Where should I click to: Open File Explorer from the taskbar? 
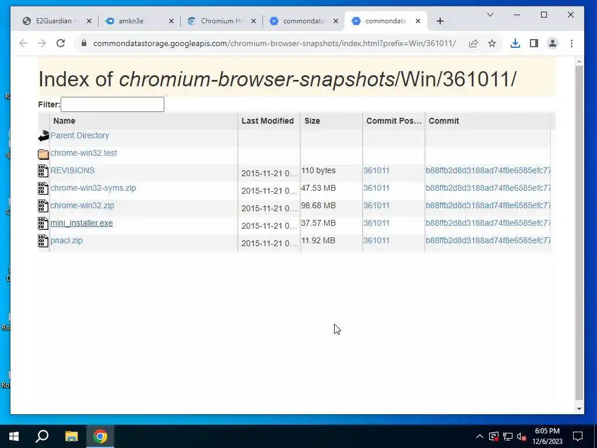click(71, 436)
